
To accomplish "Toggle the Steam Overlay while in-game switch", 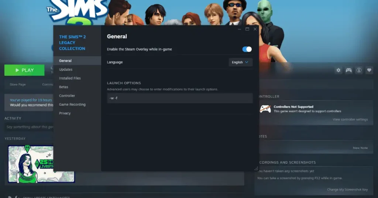I will [x=247, y=49].
